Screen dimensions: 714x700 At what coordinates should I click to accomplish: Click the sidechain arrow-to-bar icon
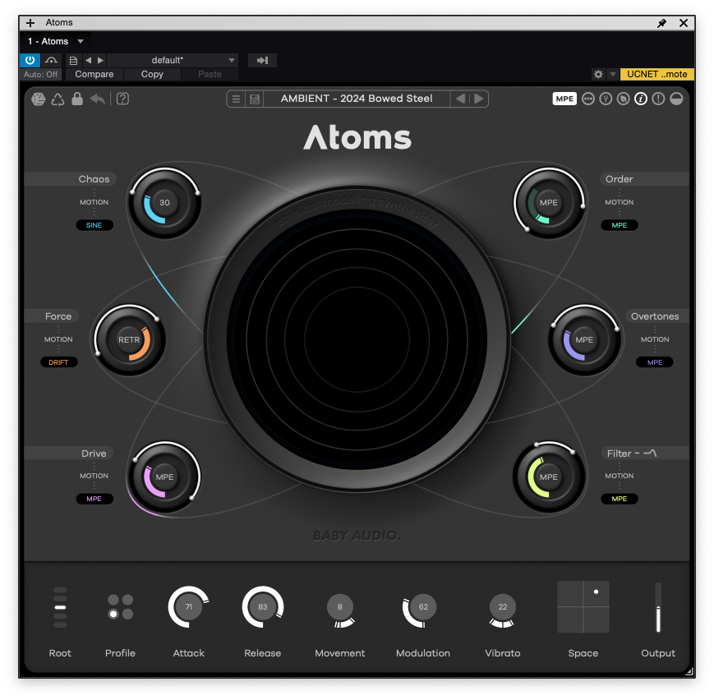click(262, 60)
